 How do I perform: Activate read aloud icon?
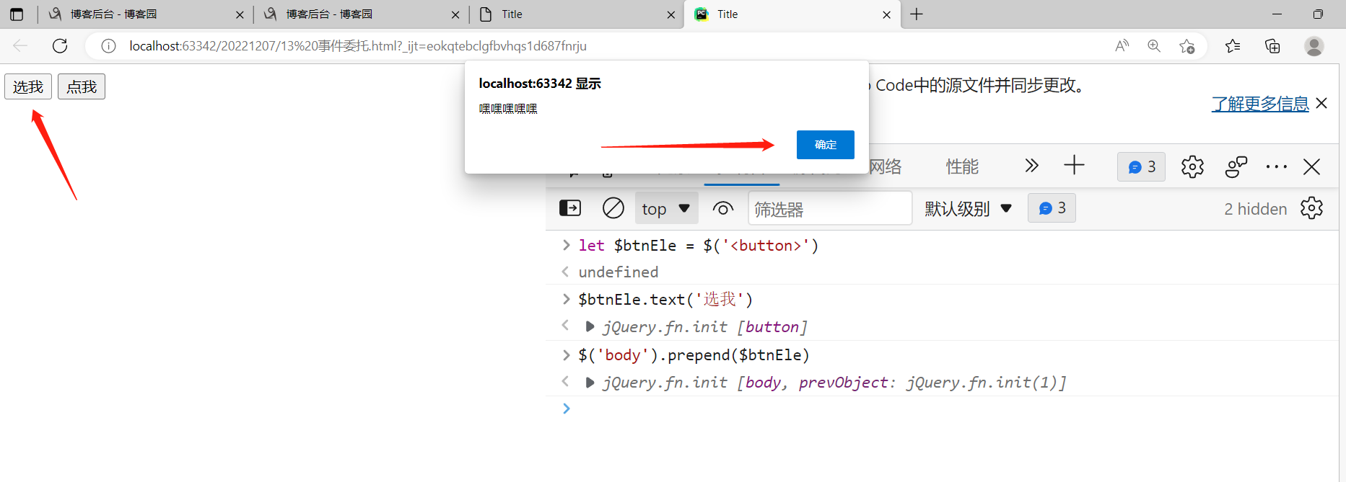click(1122, 46)
